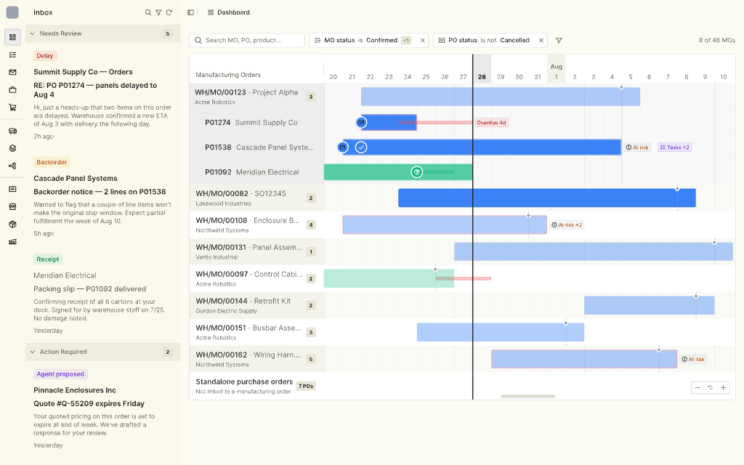Open the Dashboard tab
Viewport: 744px width, 465px height.
(229, 12)
